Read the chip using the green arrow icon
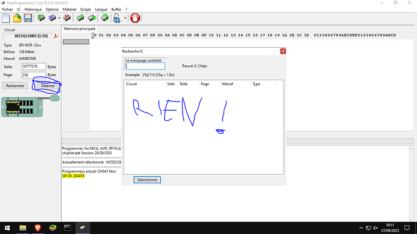Image resolution: width=417 pixels, height=234 pixels. 41,18
